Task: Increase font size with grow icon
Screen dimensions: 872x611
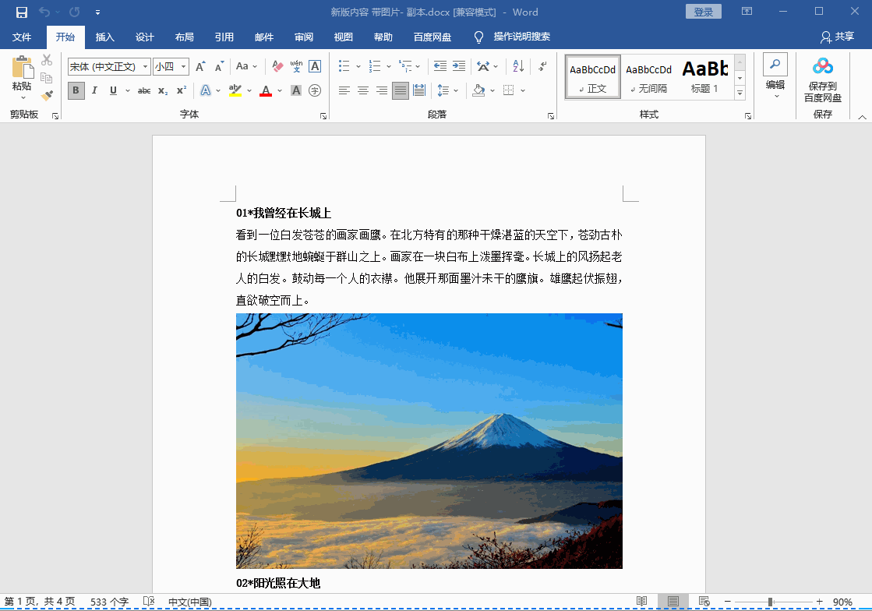Action: 200,67
